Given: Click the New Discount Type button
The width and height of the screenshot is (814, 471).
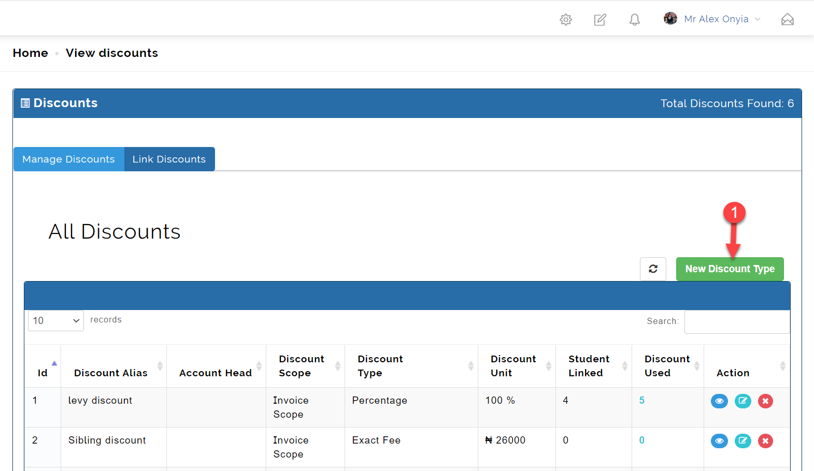Looking at the screenshot, I should [730, 269].
